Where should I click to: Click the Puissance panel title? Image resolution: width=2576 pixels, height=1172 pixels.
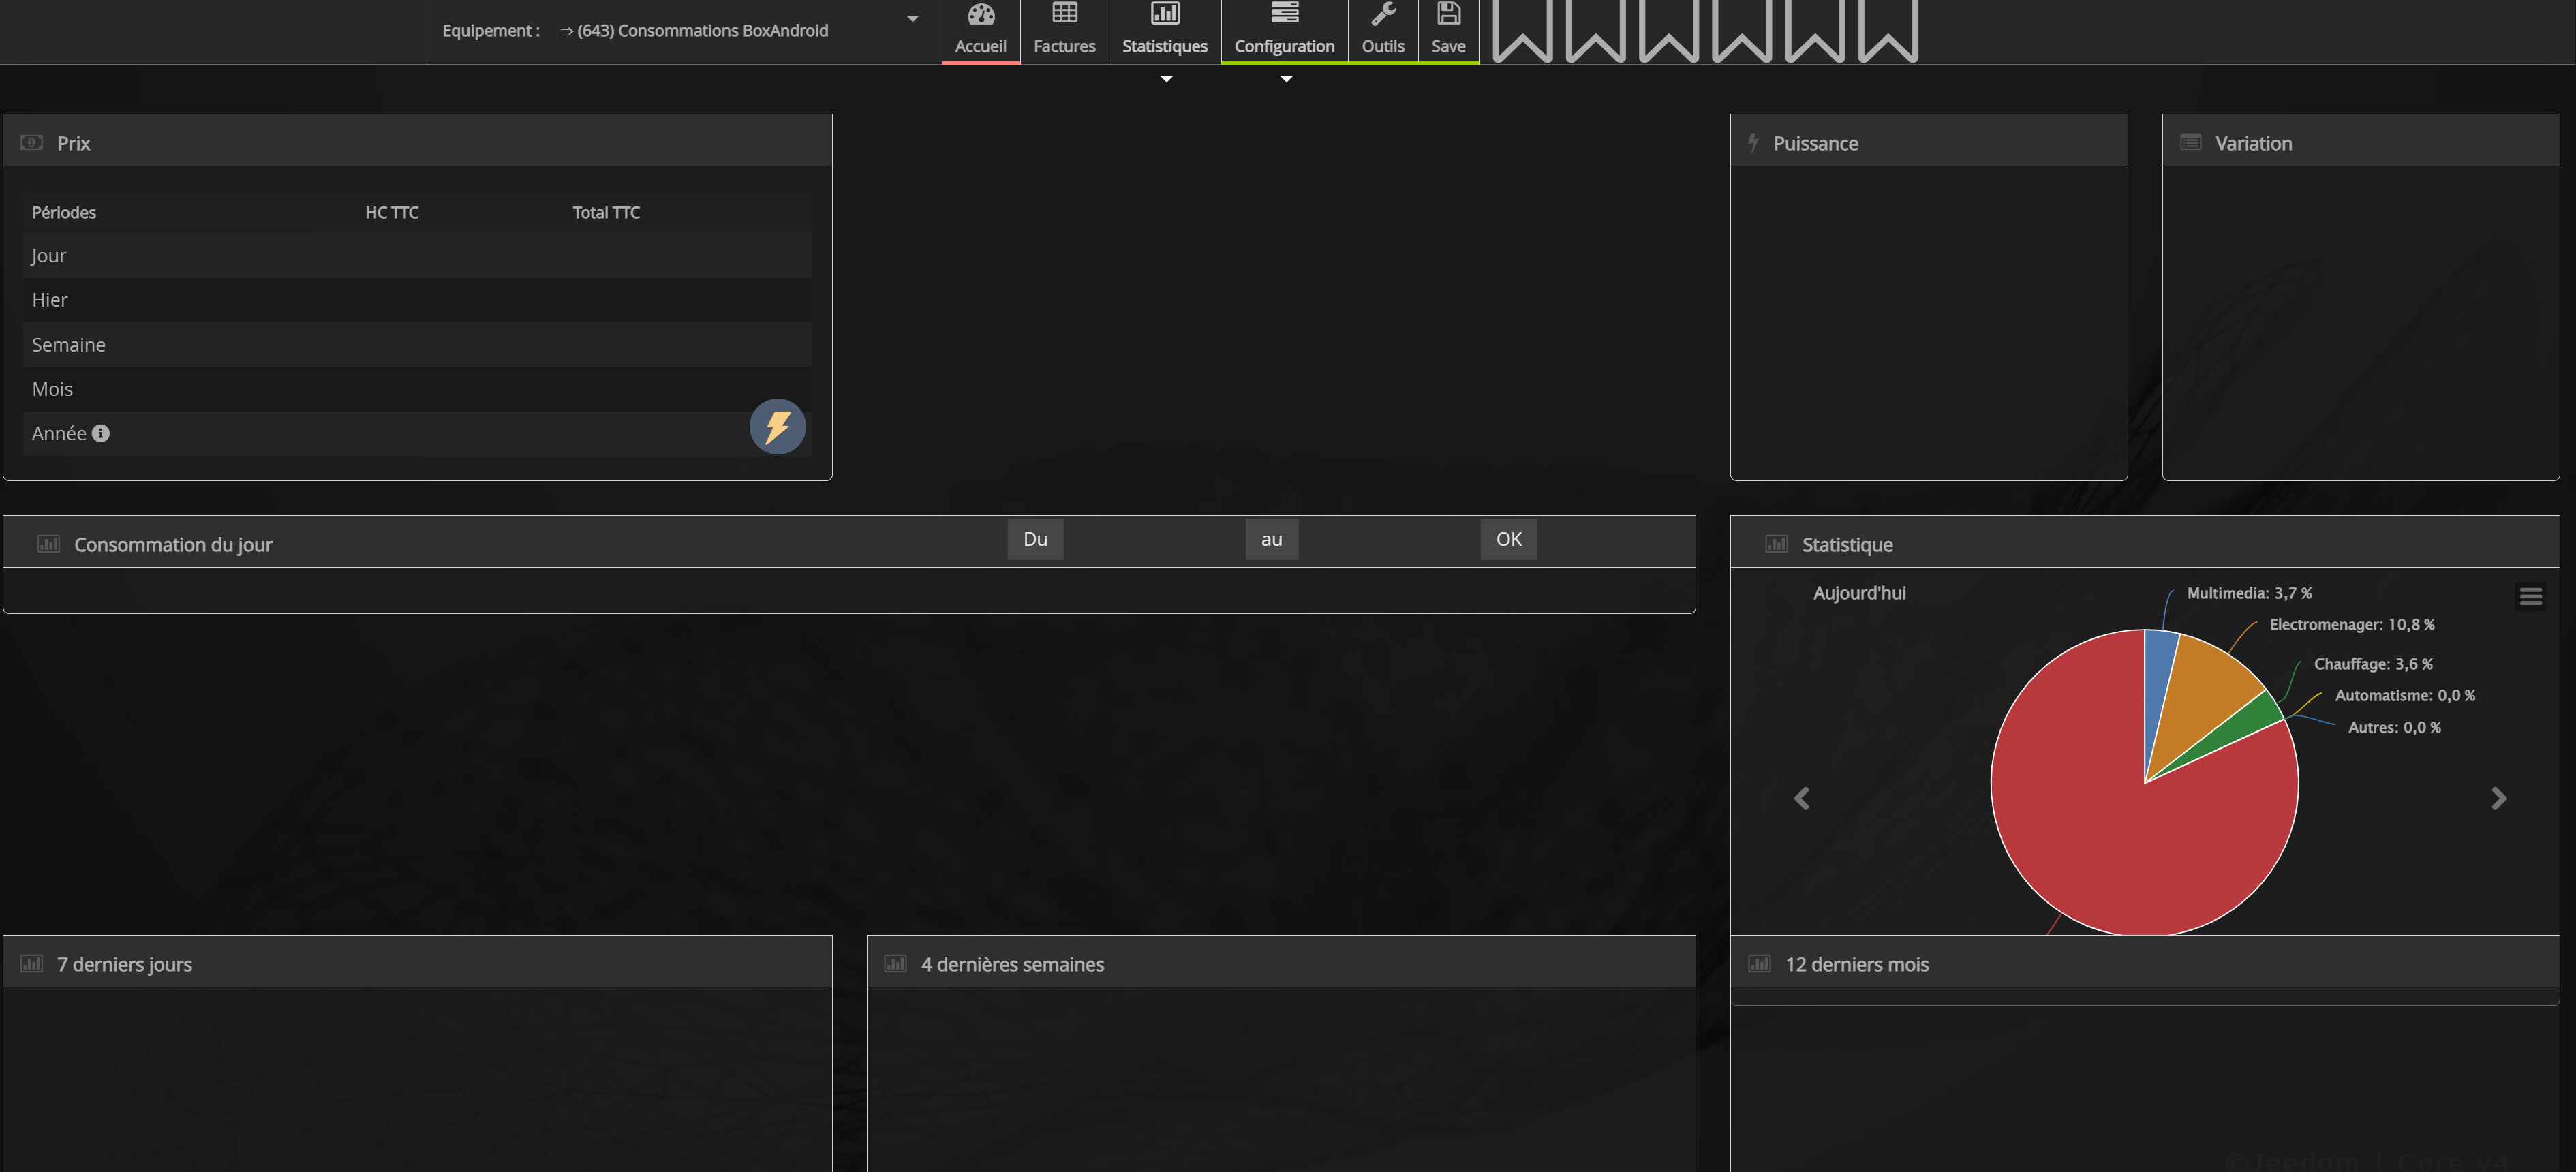point(1815,143)
